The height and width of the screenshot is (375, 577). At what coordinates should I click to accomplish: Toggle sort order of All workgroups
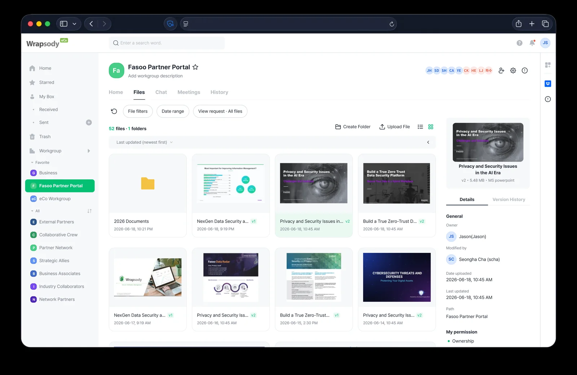point(89,211)
